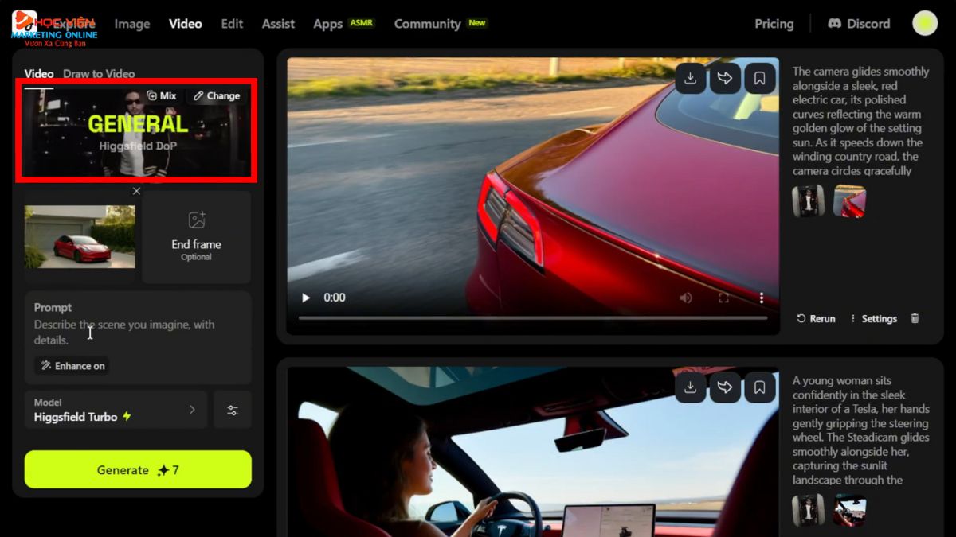Open the Discord link in the top bar
Viewport: 956px width, 537px height.
click(859, 23)
